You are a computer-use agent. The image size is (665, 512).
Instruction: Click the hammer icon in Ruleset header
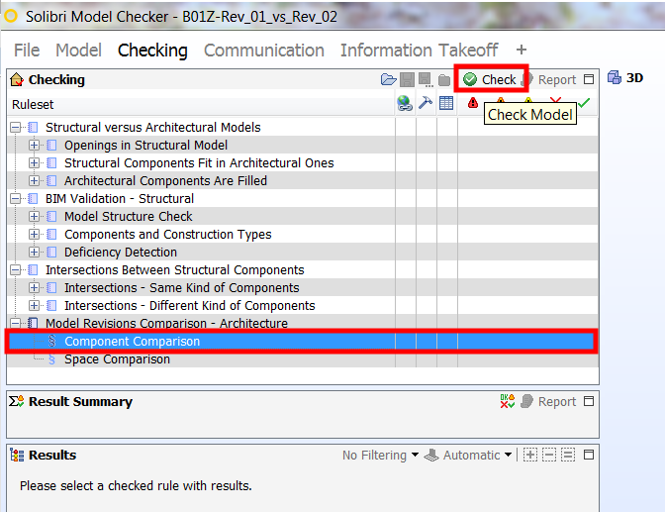pos(426,103)
